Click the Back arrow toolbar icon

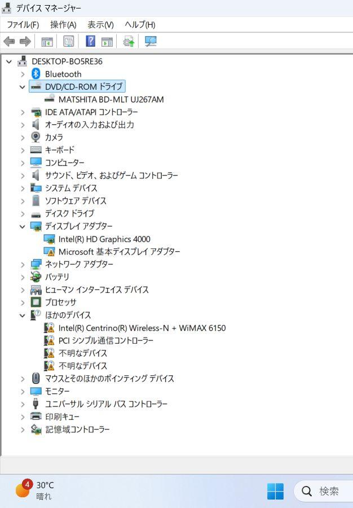9,41
